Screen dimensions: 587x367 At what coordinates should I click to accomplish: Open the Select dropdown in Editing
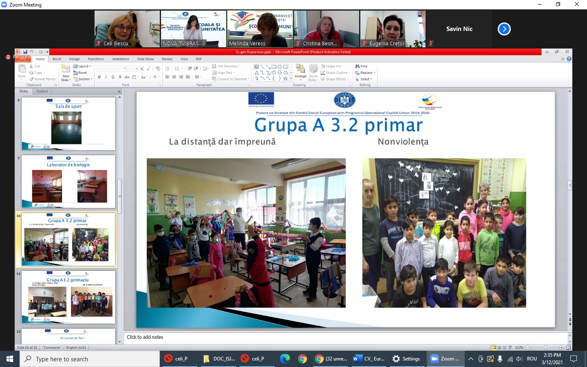[365, 79]
